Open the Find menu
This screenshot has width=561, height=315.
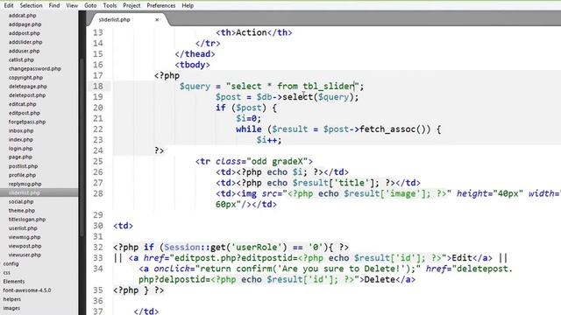pos(54,6)
